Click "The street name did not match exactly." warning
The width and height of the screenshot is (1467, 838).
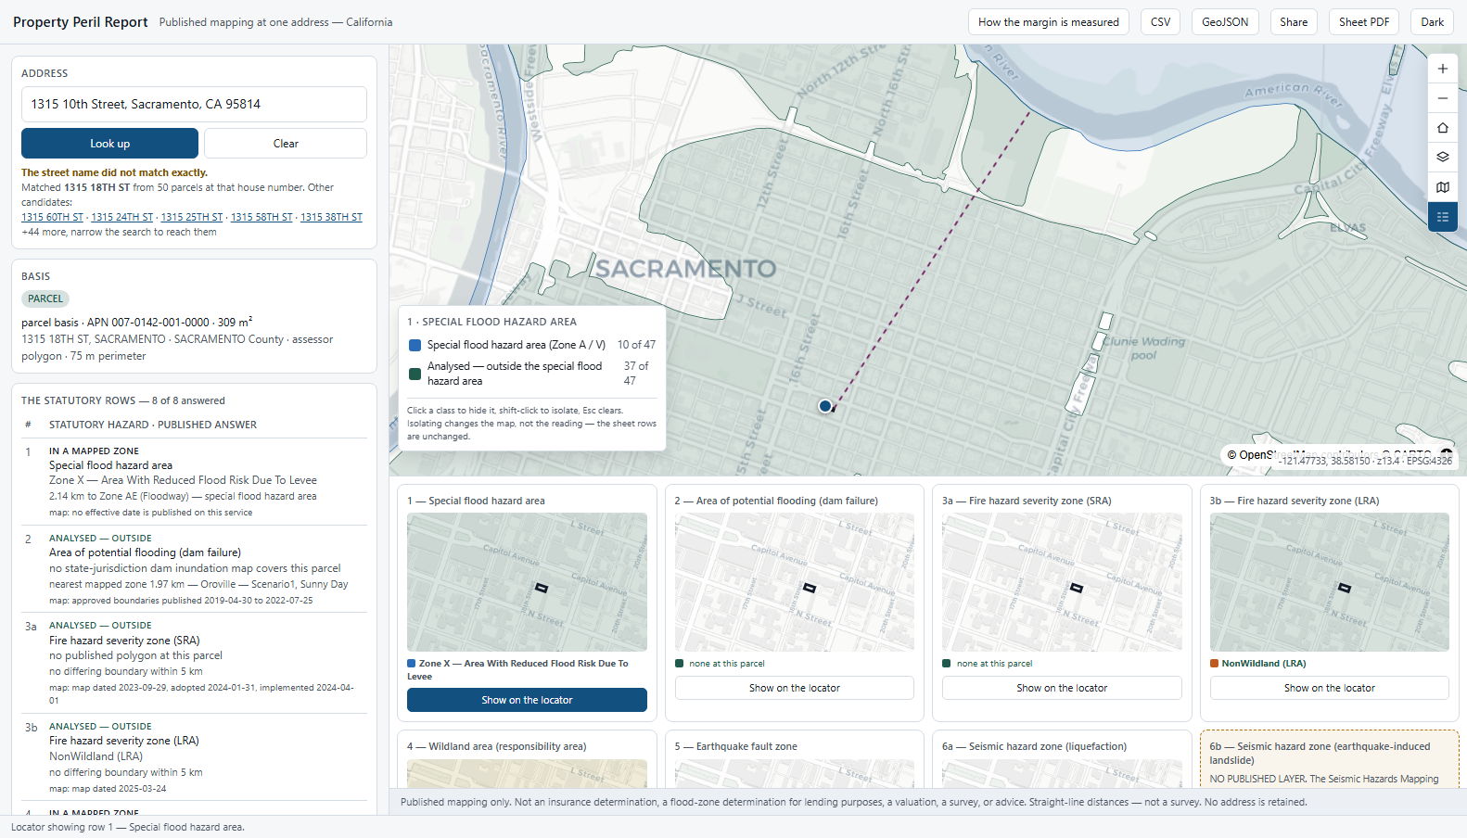coord(115,172)
